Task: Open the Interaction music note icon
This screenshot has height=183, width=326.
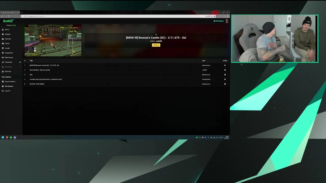Action: tap(3, 62)
